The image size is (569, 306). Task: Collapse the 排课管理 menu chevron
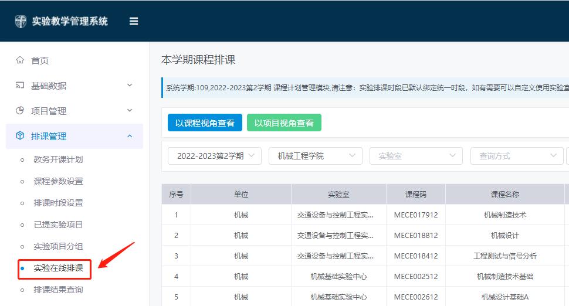coord(130,136)
